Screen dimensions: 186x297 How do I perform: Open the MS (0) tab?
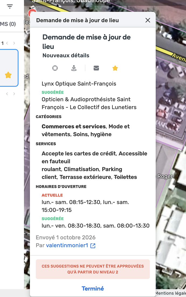pos(8,24)
